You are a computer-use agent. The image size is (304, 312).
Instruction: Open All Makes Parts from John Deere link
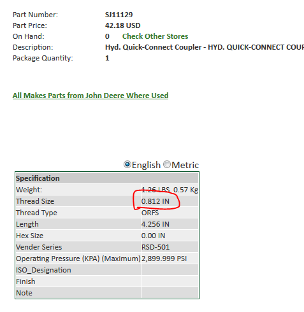(x=90, y=96)
